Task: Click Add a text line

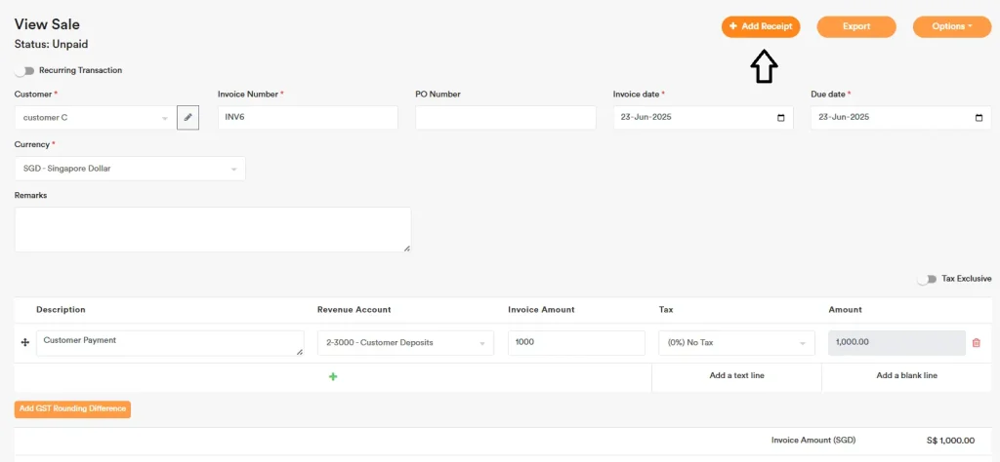Action: pyautogui.click(x=736, y=375)
